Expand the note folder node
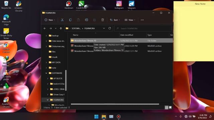The width and height of the screenshot is (214, 120). click(46, 68)
